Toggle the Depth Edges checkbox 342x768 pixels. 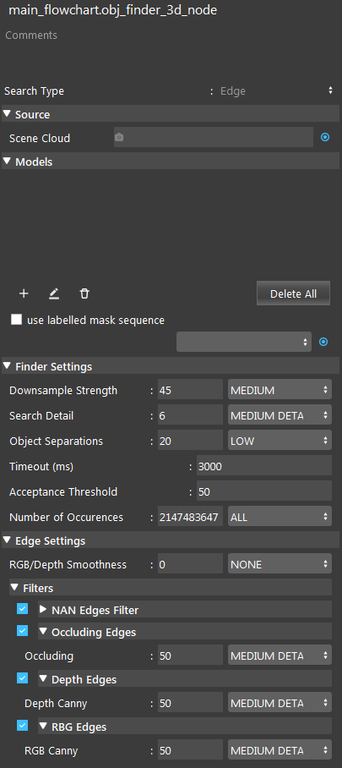(23, 677)
